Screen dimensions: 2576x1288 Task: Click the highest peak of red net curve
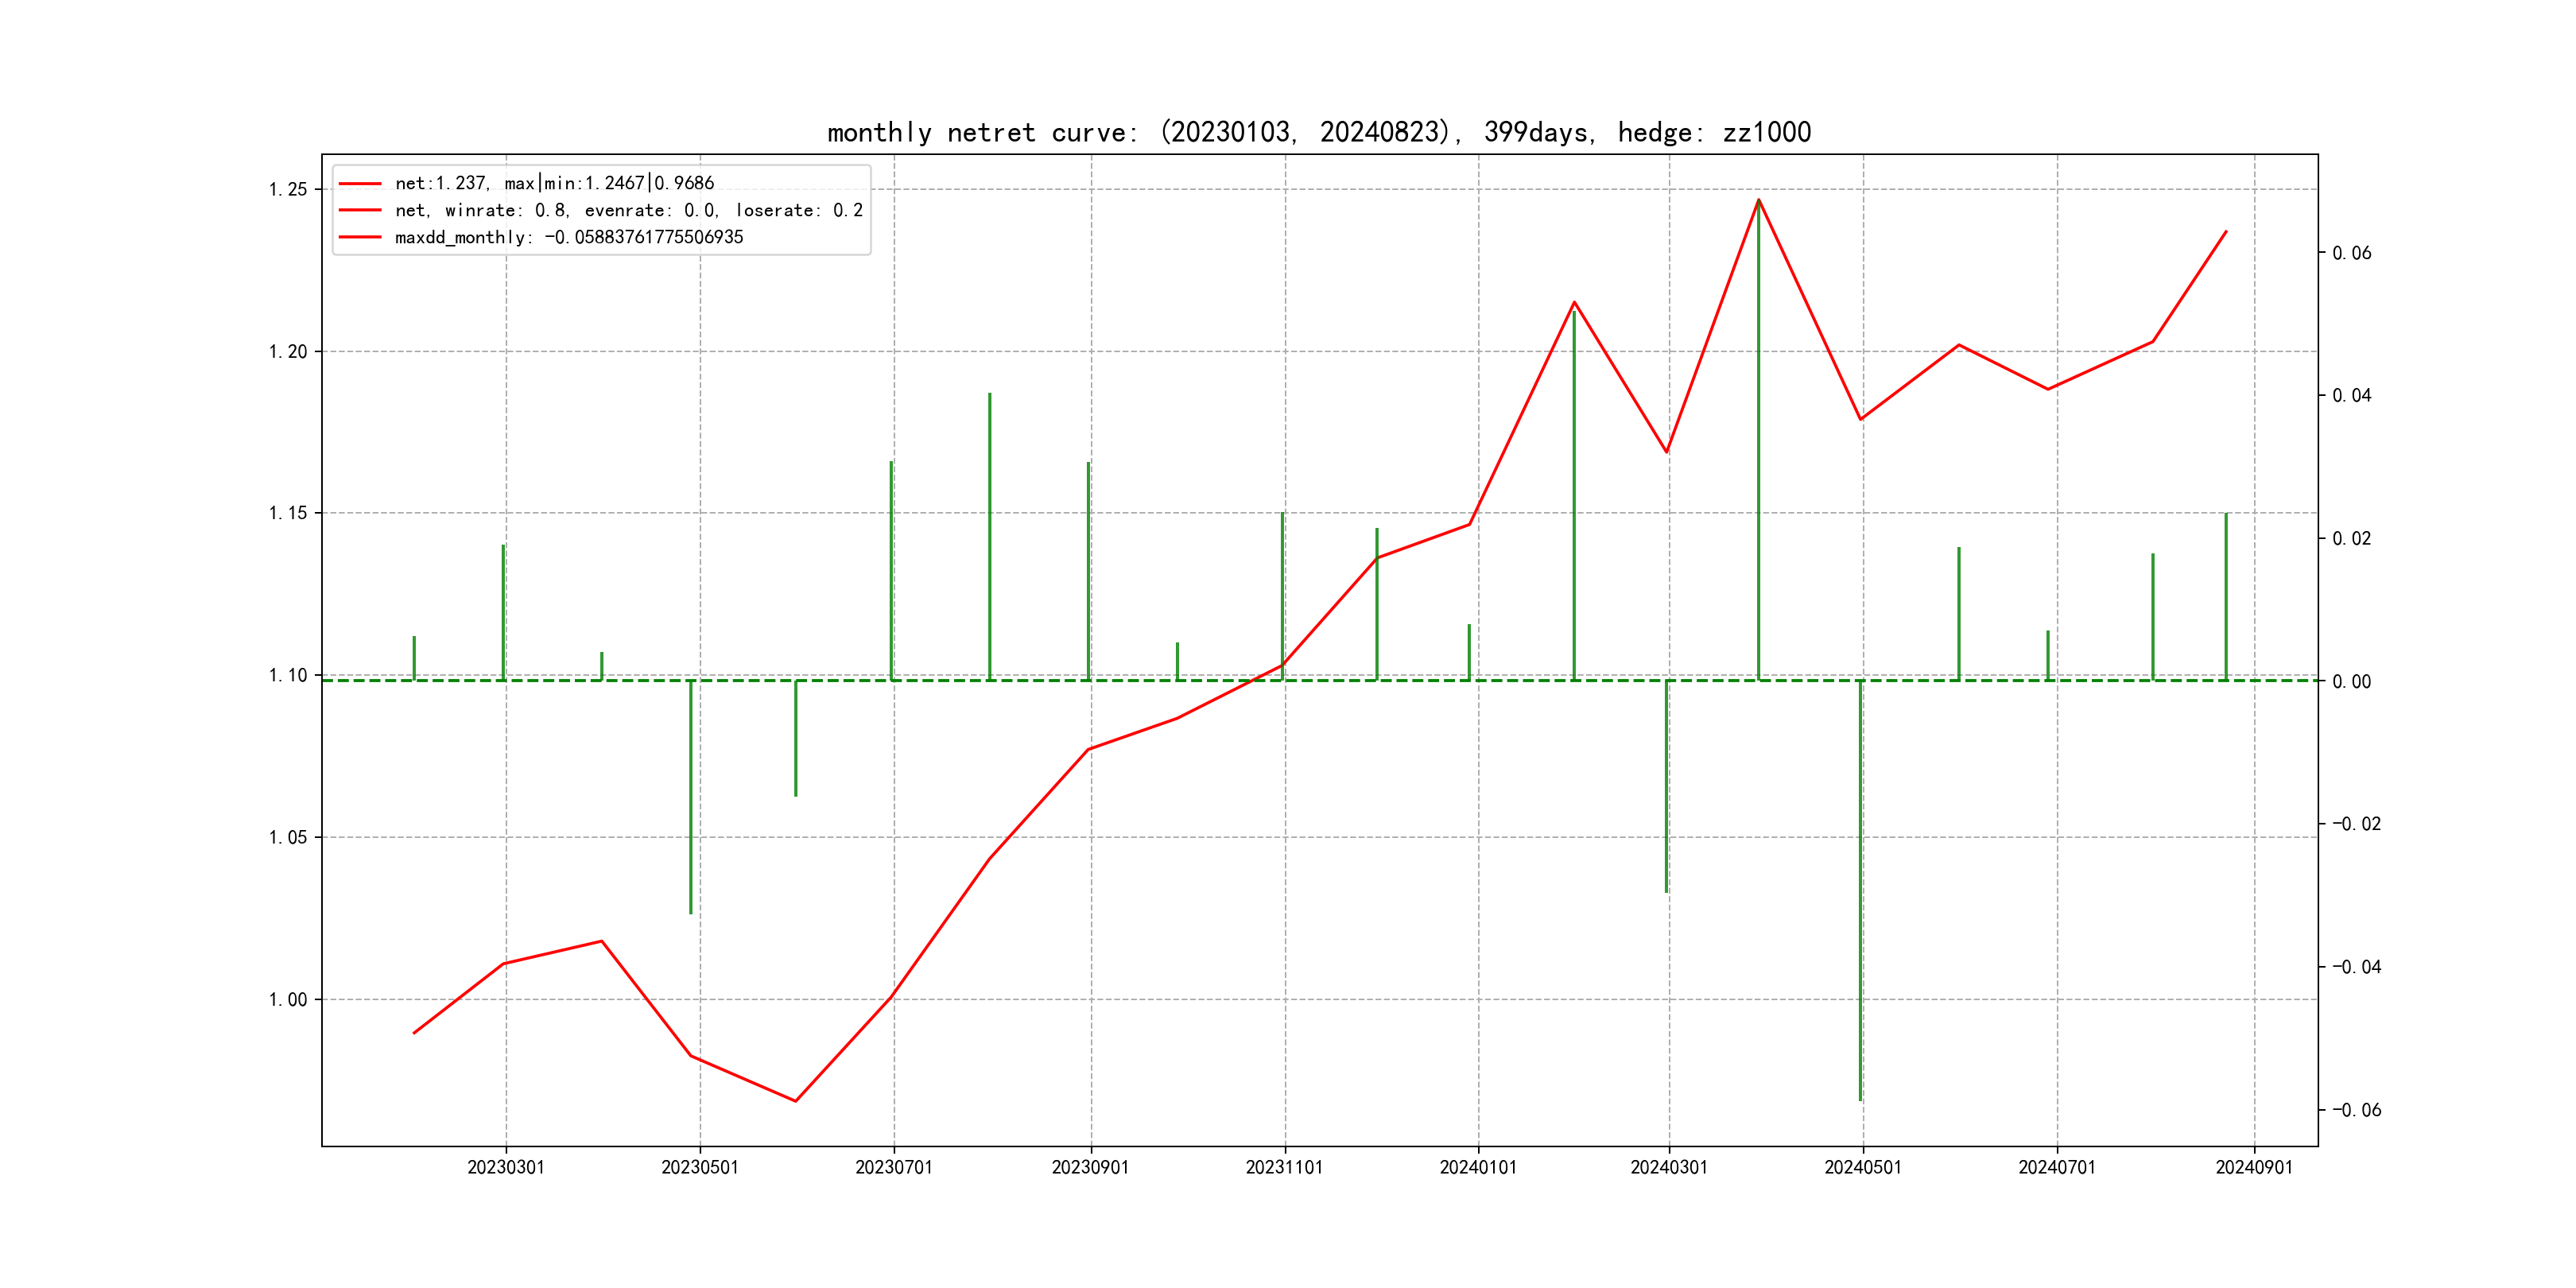[1758, 200]
